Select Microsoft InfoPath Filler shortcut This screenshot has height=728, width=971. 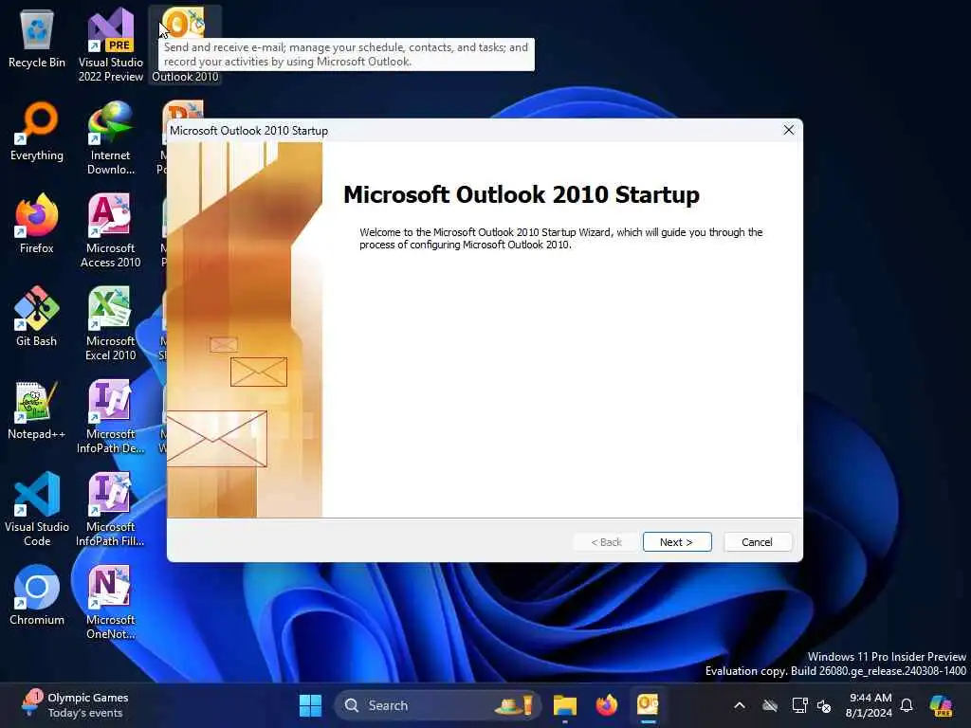point(110,509)
